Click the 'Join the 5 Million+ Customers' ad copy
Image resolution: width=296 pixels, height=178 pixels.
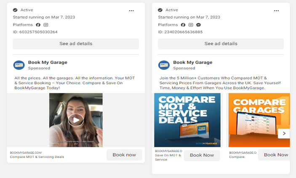[220, 83]
